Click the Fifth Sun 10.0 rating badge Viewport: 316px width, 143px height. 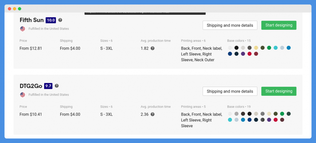coord(51,20)
